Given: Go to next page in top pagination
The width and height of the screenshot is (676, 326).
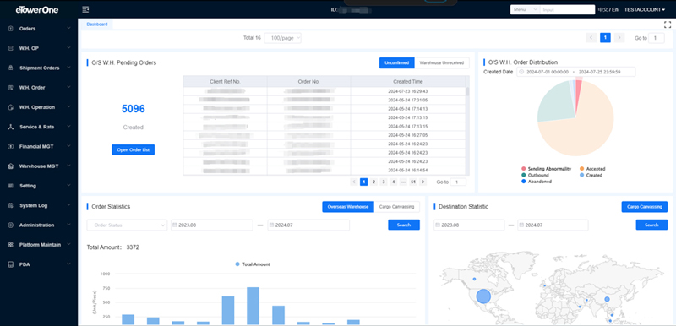Looking at the screenshot, I should click(x=619, y=38).
